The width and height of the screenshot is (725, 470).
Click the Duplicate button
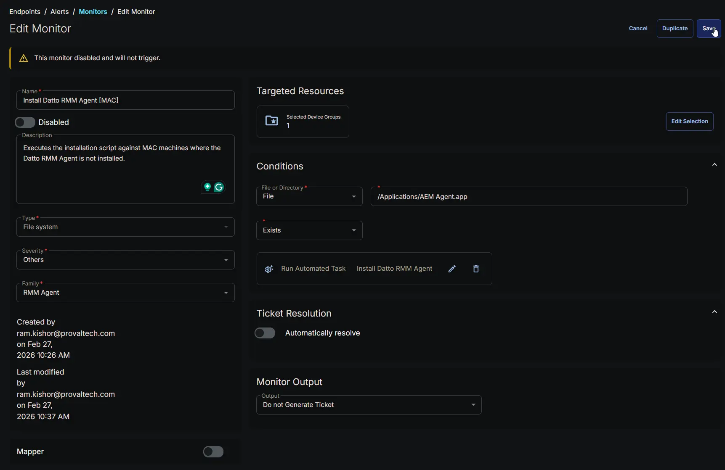click(675, 29)
